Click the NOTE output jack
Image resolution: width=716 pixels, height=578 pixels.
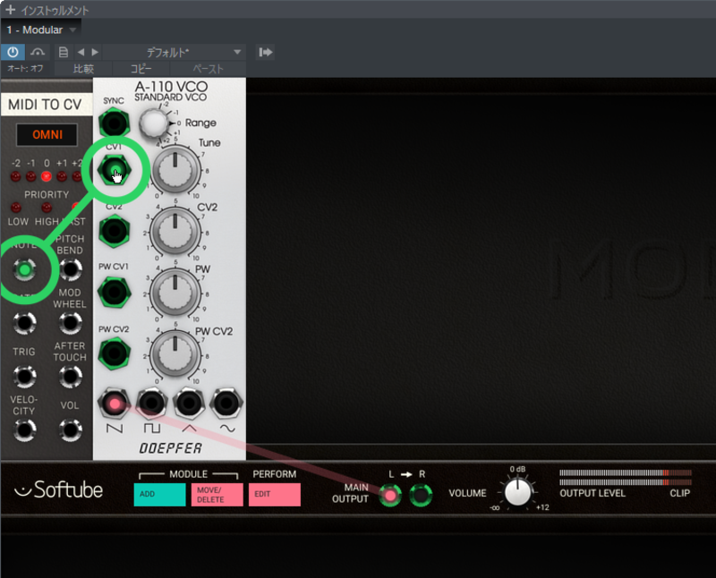pos(25,269)
